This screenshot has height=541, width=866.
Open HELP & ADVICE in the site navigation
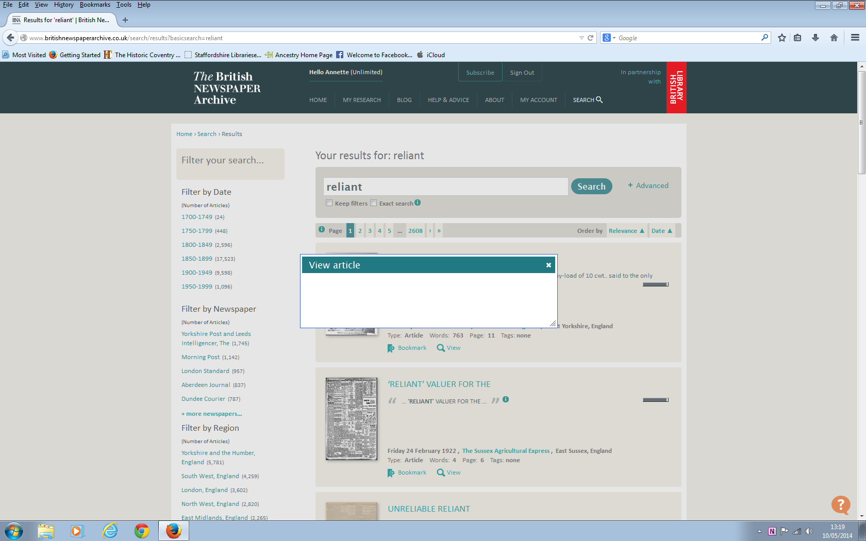(448, 100)
